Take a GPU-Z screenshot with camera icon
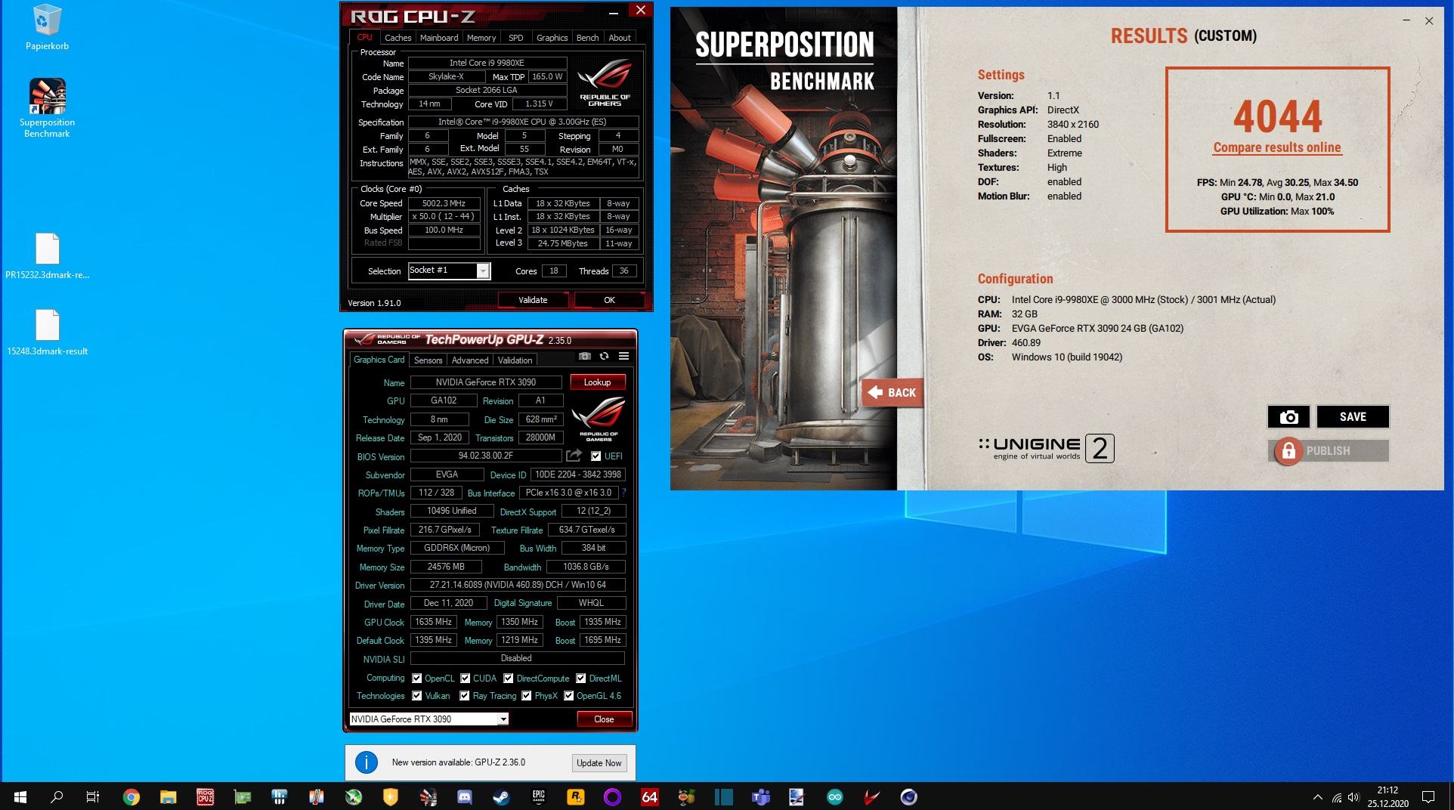The image size is (1454, 810). pyautogui.click(x=584, y=356)
